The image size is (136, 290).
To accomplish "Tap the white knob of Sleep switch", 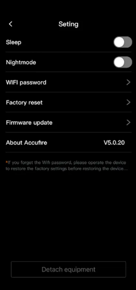I will 119,42.
